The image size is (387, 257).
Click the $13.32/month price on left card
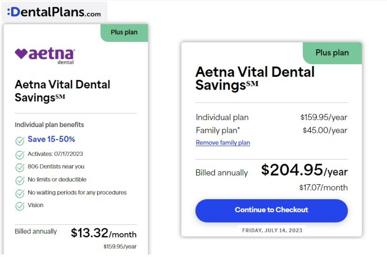tap(104, 233)
